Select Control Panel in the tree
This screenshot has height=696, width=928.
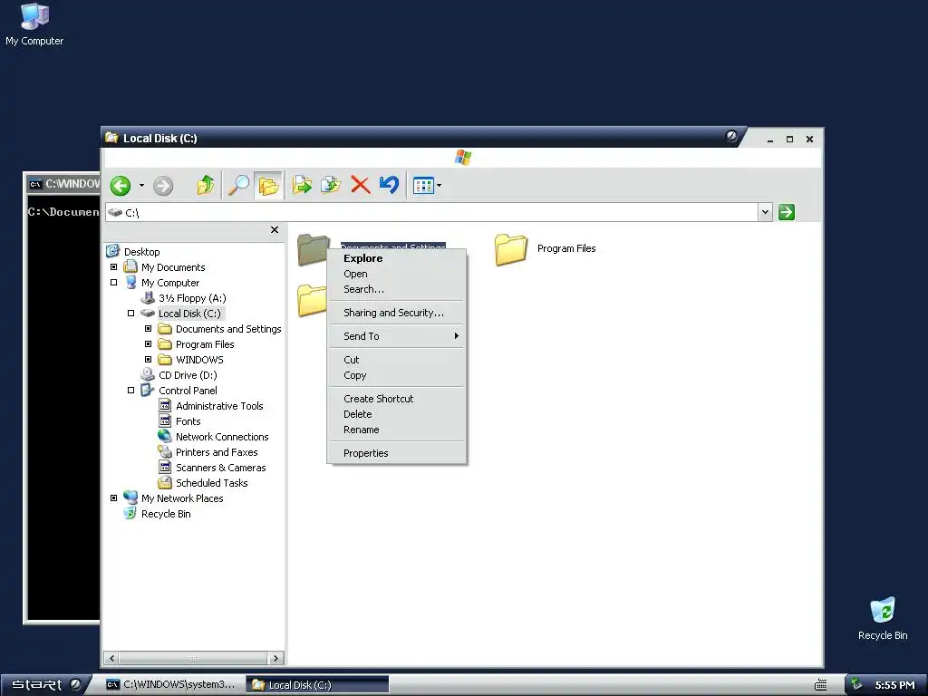pyautogui.click(x=188, y=391)
